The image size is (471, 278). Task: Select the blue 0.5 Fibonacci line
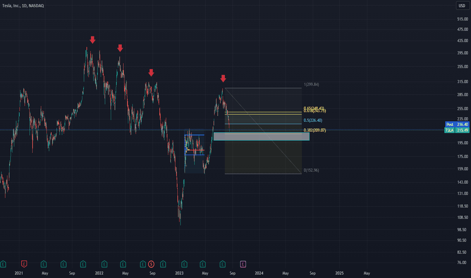(x=263, y=124)
